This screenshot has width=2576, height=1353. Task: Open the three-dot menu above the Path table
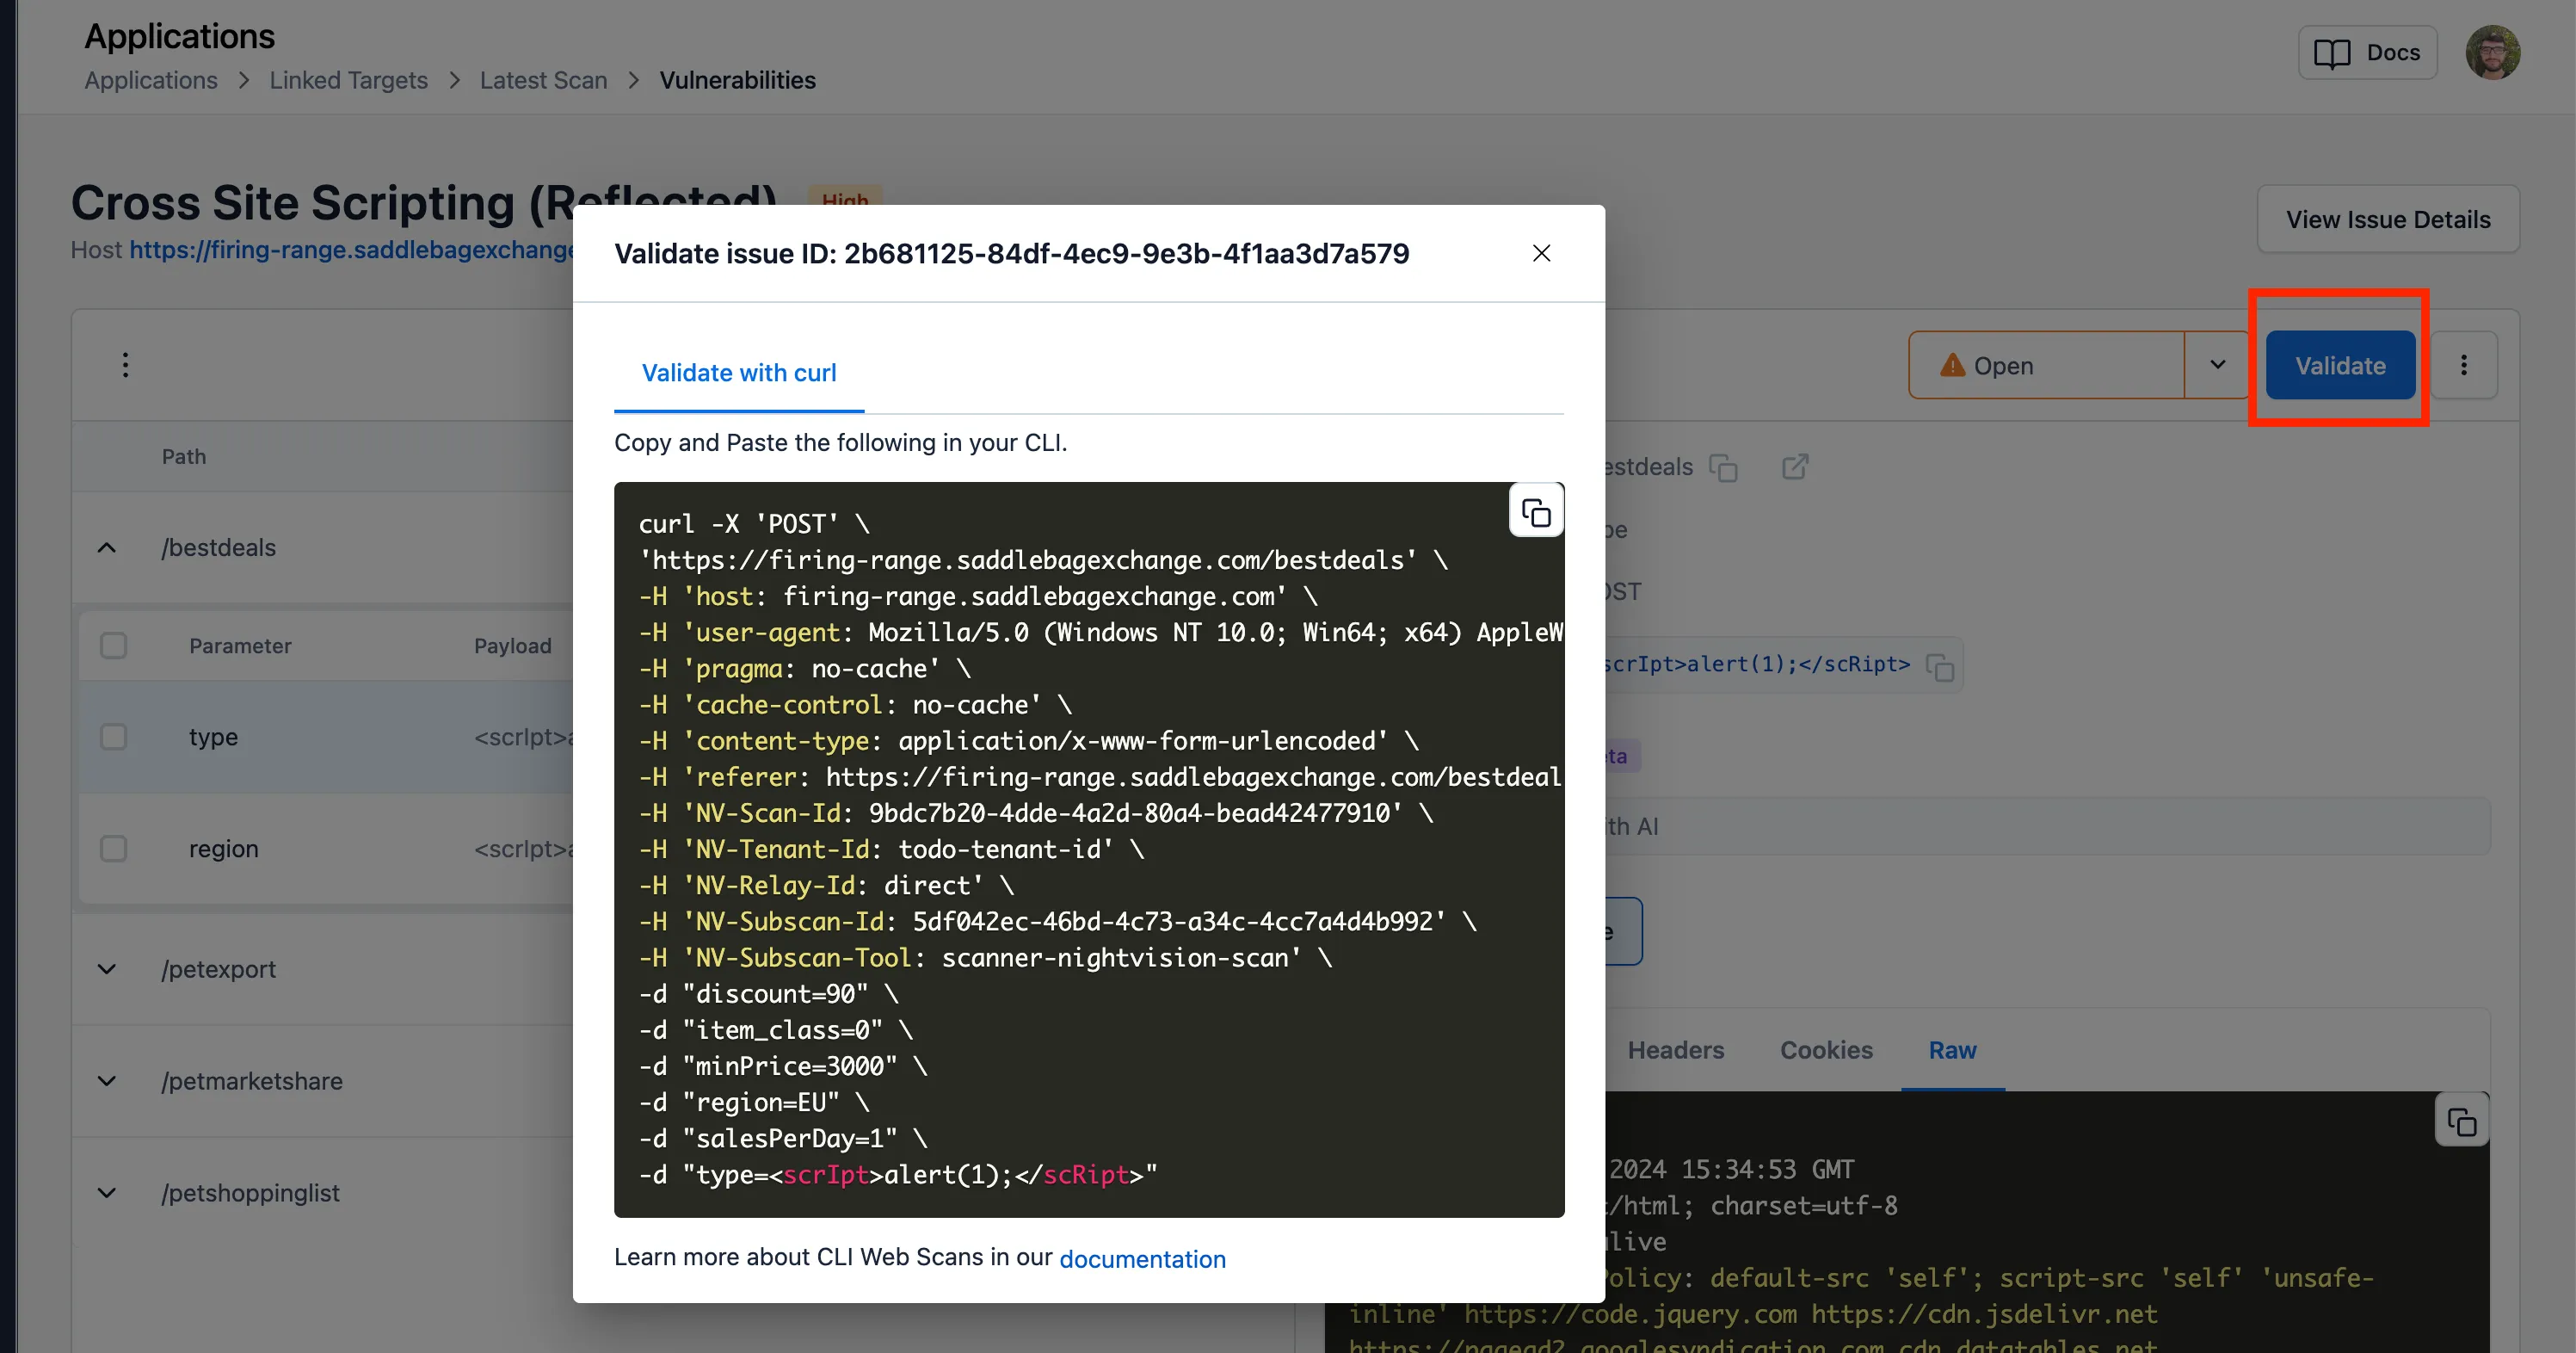(x=125, y=365)
